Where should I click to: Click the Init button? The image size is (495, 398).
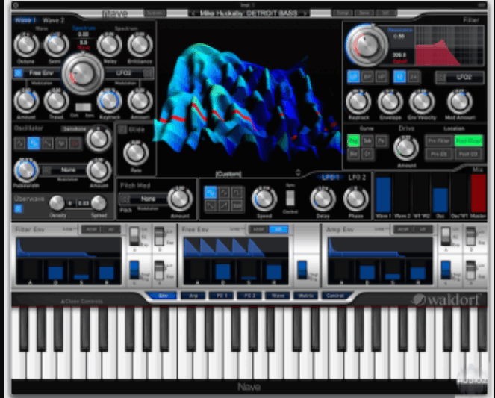[386, 13]
